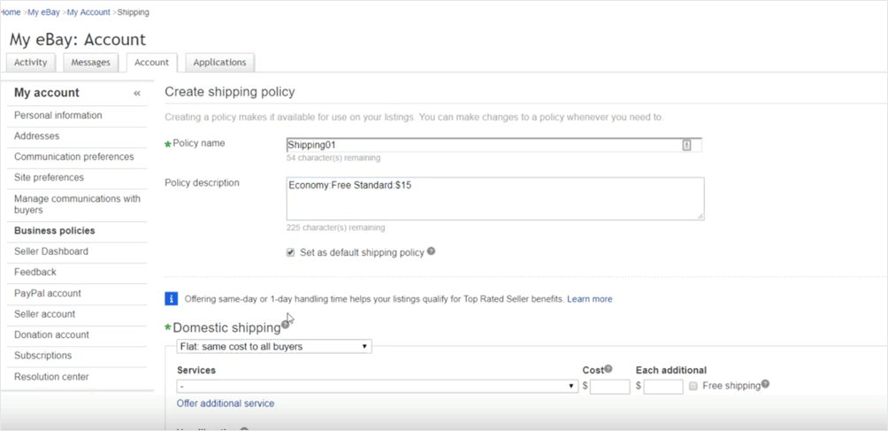888x431 pixels.
Task: Click help icon next to Cost label
Action: 609,369
